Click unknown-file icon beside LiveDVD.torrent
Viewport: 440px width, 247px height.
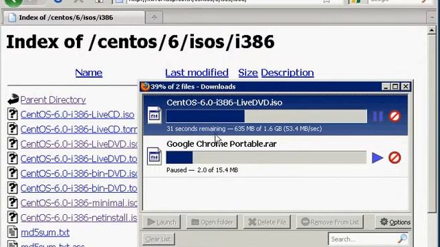[12, 158]
